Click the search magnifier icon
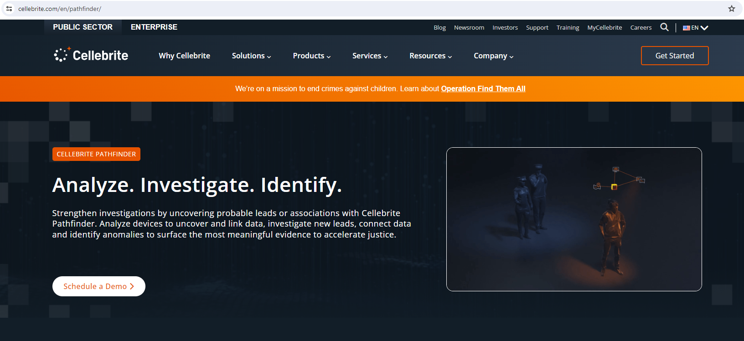744x341 pixels. pyautogui.click(x=664, y=27)
